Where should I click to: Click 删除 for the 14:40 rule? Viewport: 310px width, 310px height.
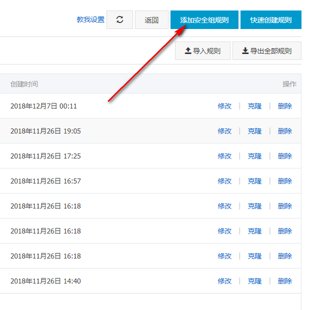tap(285, 281)
